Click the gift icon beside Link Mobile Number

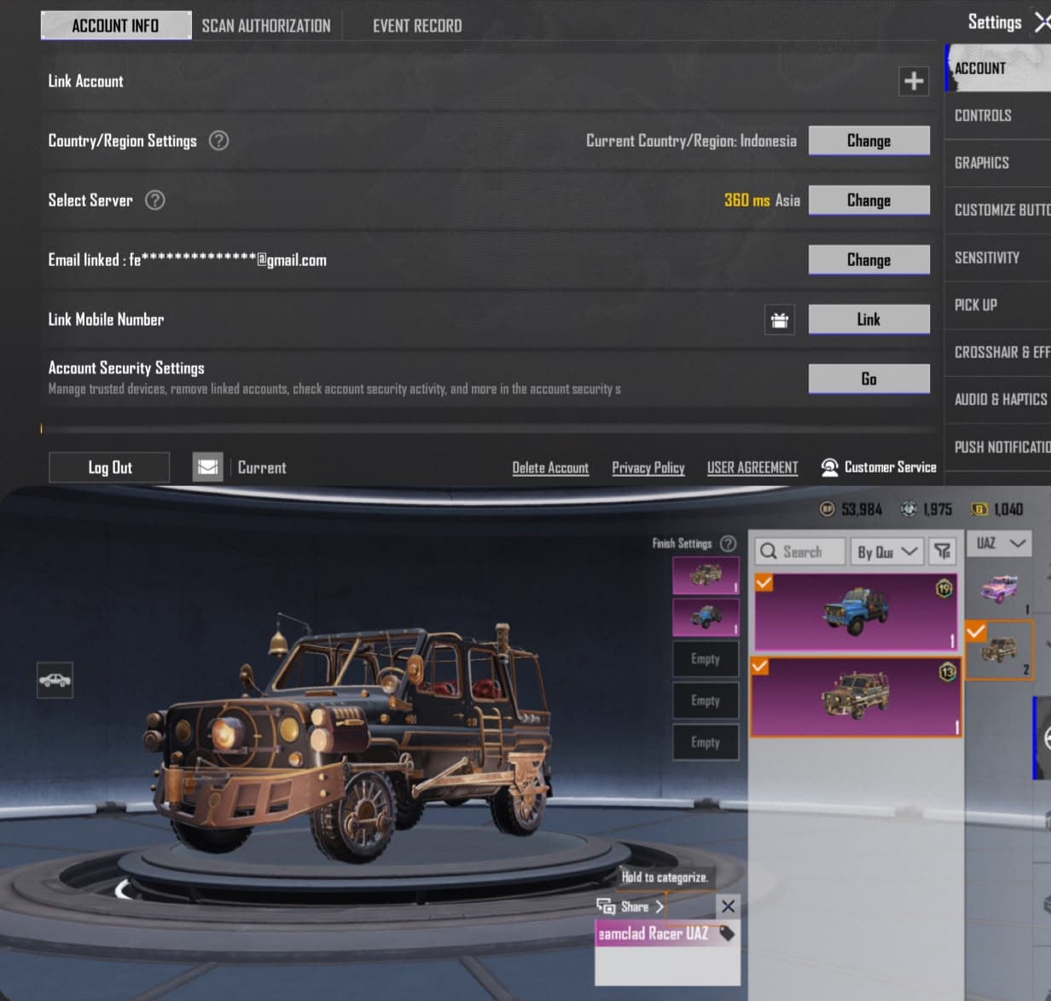point(780,320)
